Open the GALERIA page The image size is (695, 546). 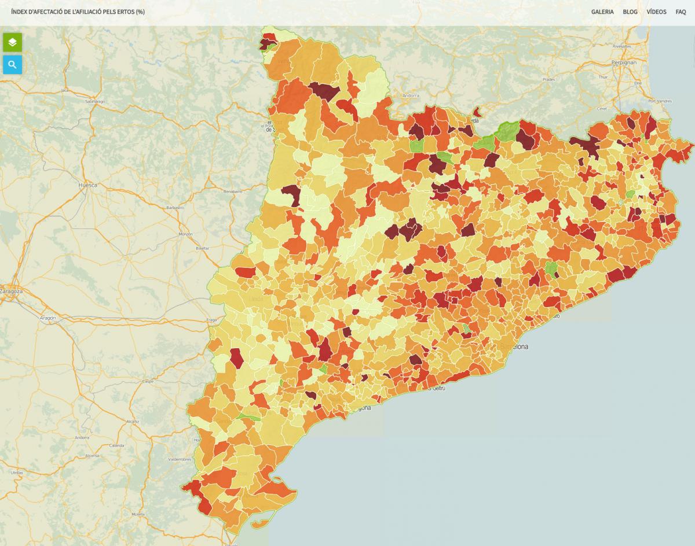coord(602,12)
